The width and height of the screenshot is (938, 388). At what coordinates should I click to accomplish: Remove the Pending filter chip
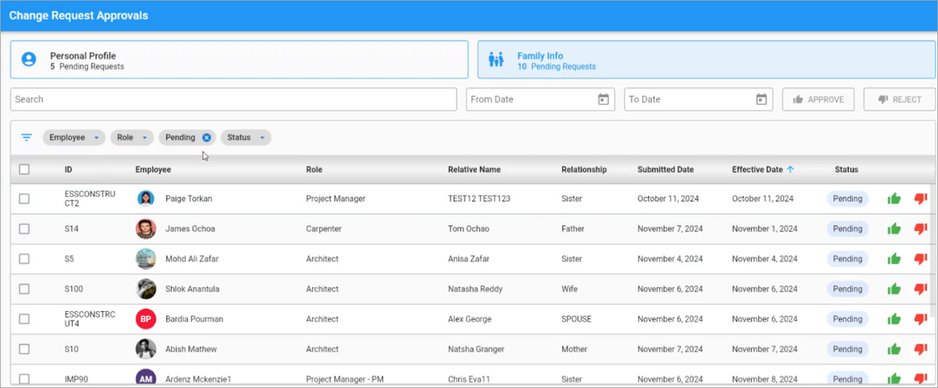206,138
